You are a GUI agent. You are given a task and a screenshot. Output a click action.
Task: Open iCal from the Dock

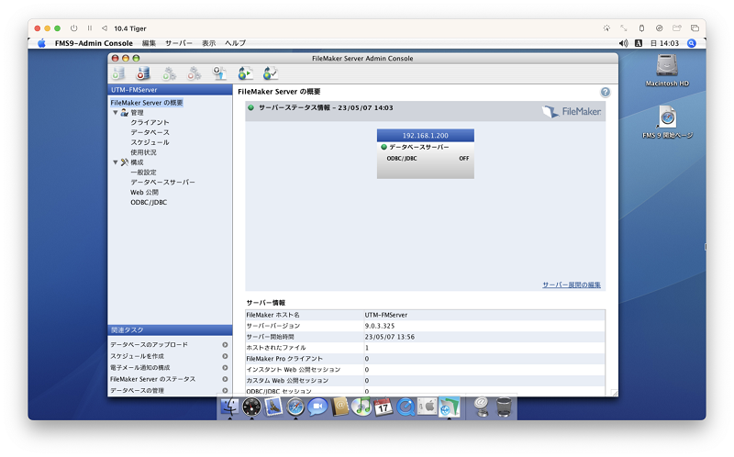[384, 407]
